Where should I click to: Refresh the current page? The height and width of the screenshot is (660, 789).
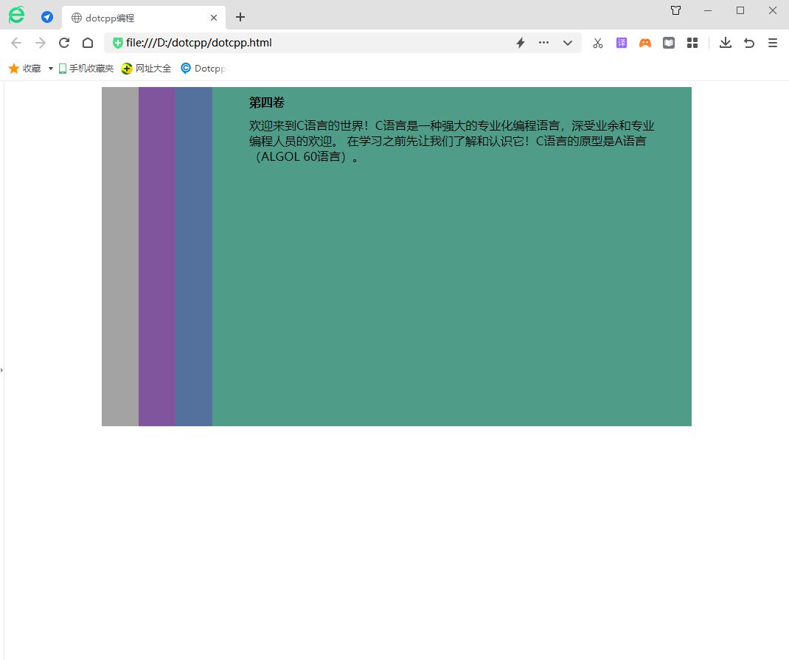(x=63, y=43)
